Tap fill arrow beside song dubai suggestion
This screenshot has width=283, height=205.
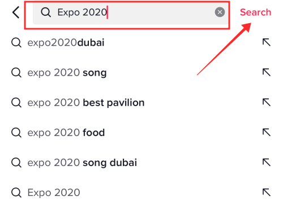pos(267,163)
